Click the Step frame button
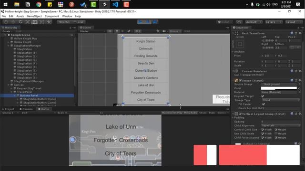This screenshot has height=171, width=305. [155, 22]
